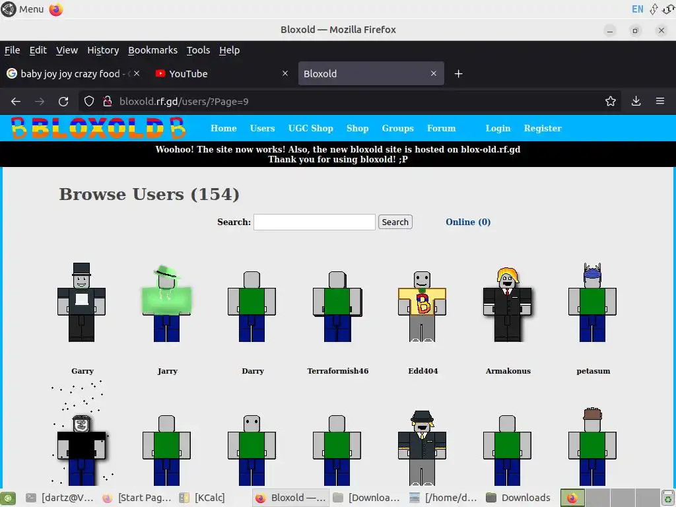Screen dimensions: 676x507
Task: Close the baby joy joy Google tab
Action: pos(136,74)
